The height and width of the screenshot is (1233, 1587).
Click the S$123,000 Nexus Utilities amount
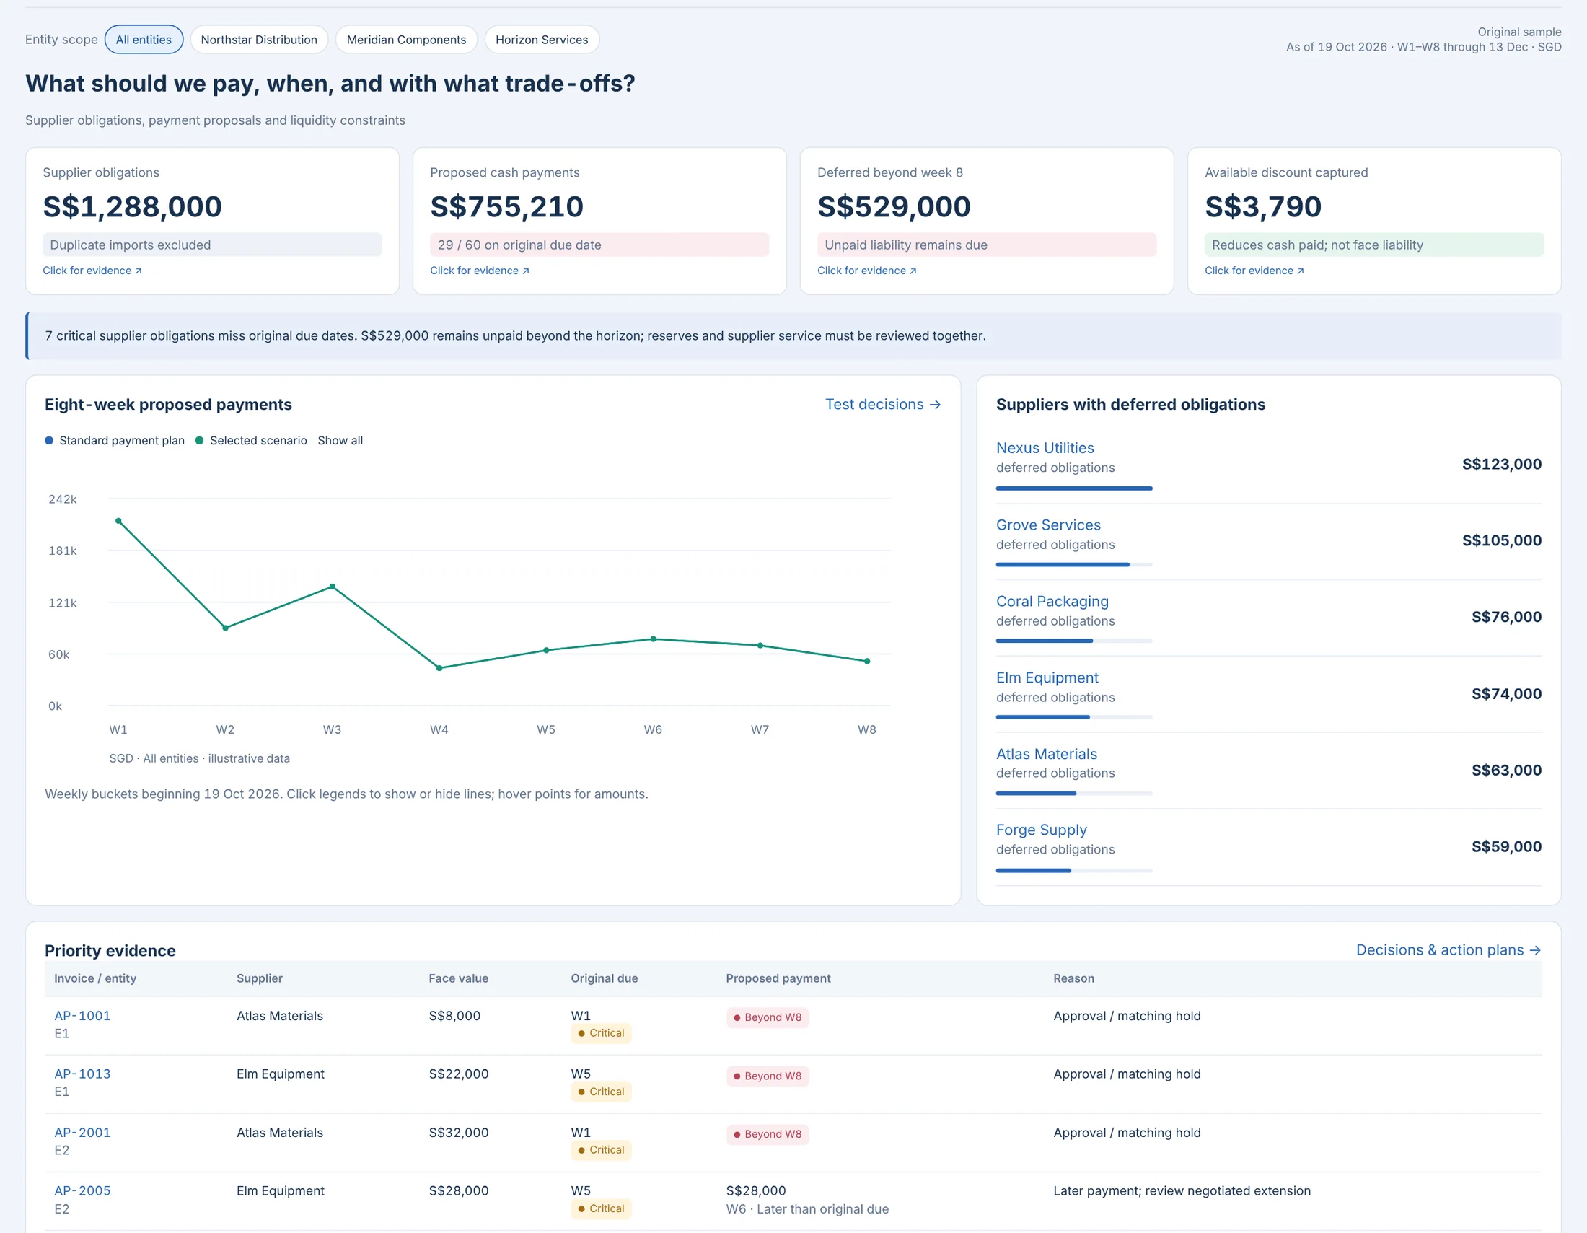(x=1501, y=464)
